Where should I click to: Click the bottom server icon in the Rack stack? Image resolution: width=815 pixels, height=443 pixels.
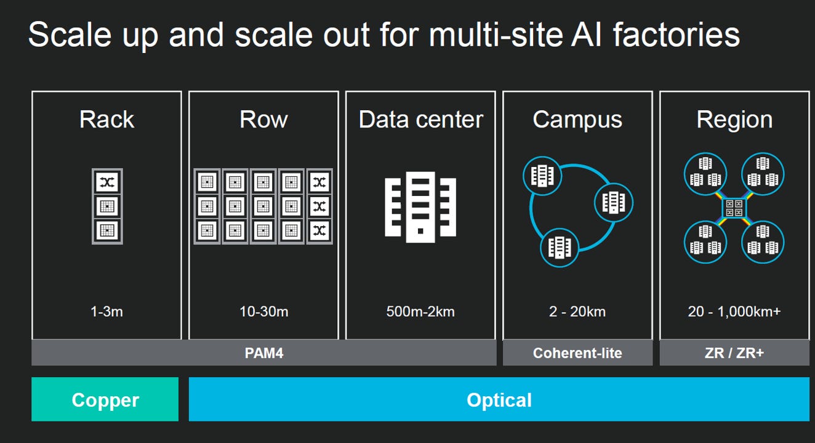coord(107,230)
